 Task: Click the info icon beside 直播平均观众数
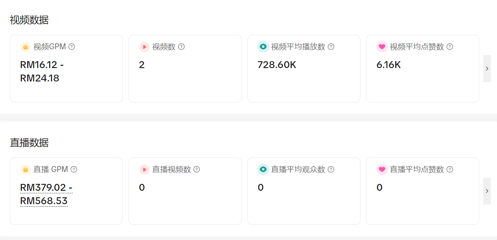tap(331, 169)
